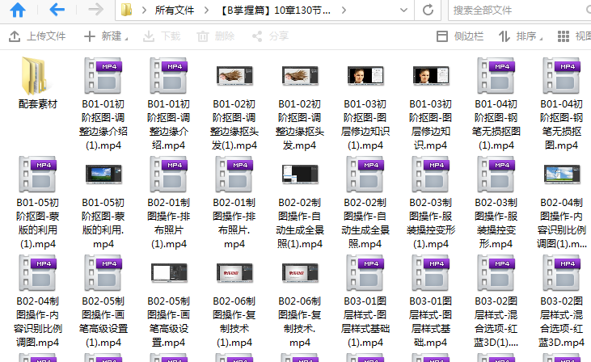Click the 分享 share button

pos(270,36)
